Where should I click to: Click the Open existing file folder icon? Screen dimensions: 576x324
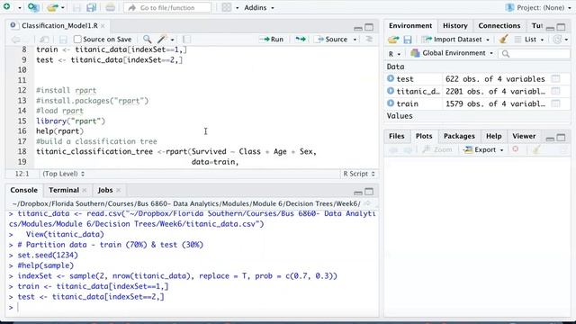[x=52, y=7]
